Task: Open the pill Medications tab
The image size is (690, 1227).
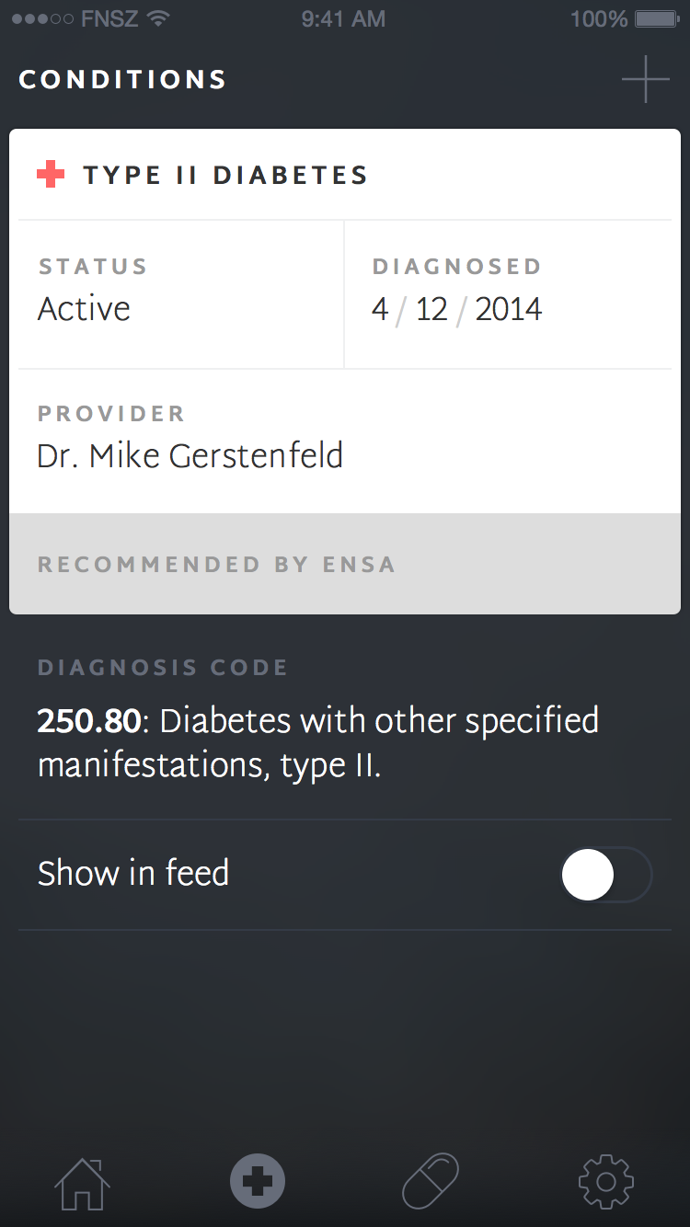Action: click(x=431, y=1181)
